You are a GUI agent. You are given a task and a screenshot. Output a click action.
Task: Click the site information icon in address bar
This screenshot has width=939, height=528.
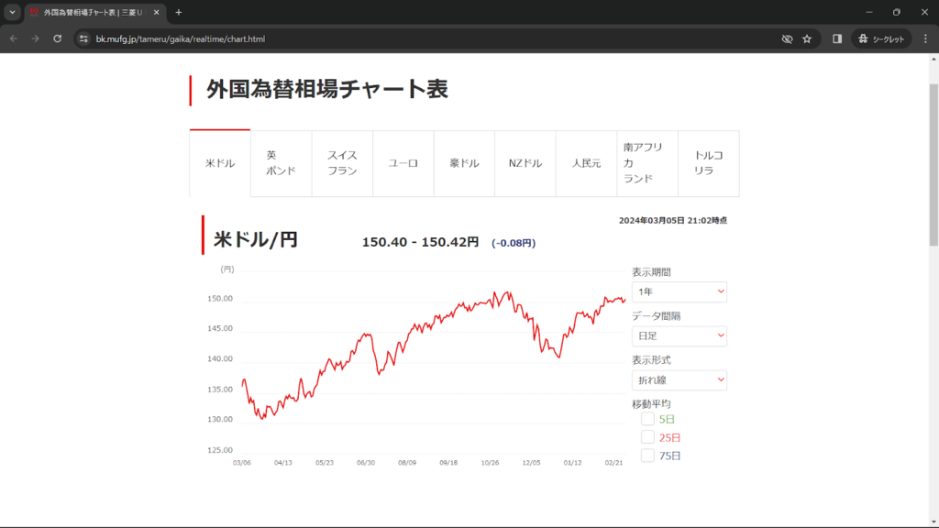83,38
